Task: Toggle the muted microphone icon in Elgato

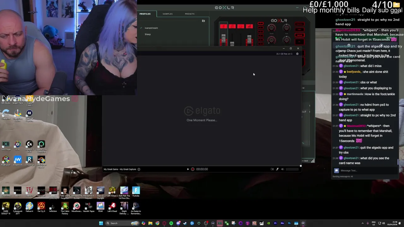Action: click(277, 169)
